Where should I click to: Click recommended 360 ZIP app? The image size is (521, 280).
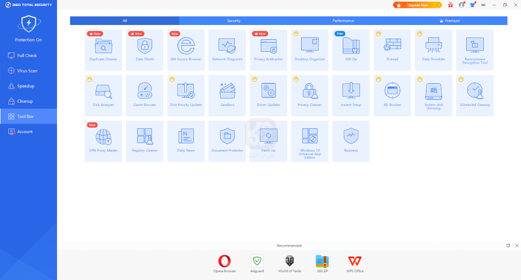[322, 264]
